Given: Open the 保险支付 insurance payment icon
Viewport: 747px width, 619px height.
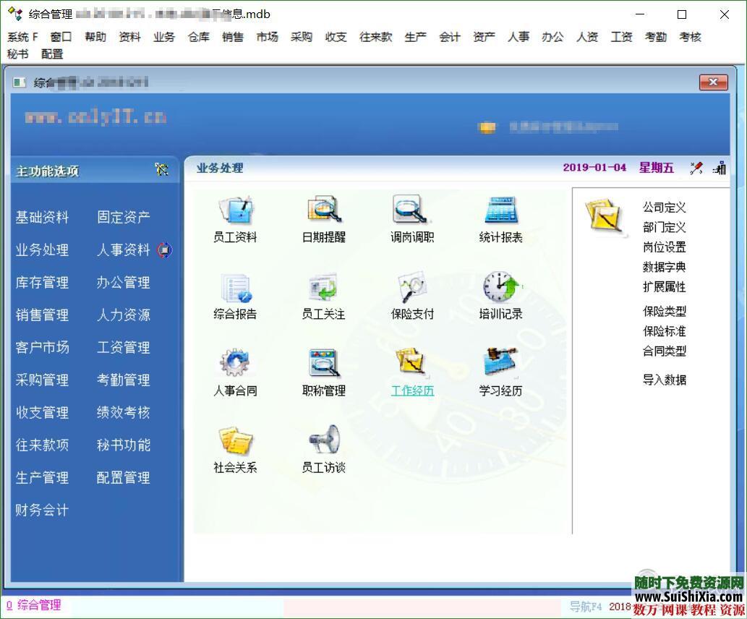Looking at the screenshot, I should click(x=411, y=289).
